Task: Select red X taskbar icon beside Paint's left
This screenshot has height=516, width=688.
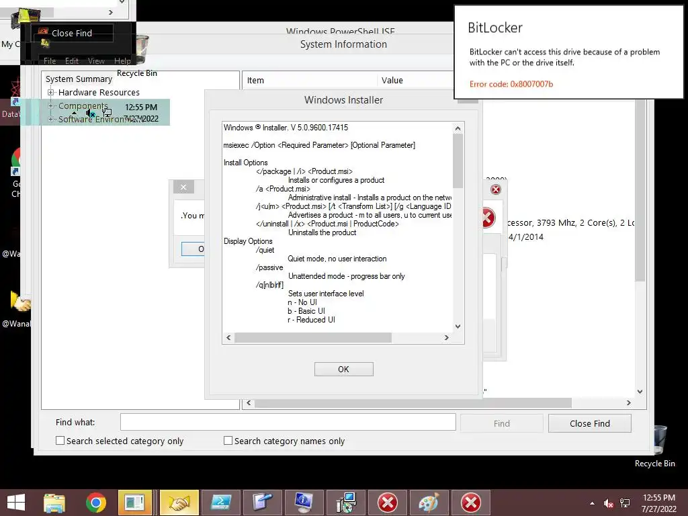Action: [388, 503]
